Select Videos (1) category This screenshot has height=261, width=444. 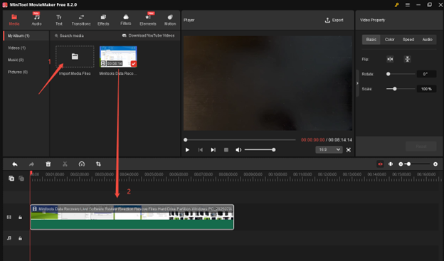click(x=16, y=48)
